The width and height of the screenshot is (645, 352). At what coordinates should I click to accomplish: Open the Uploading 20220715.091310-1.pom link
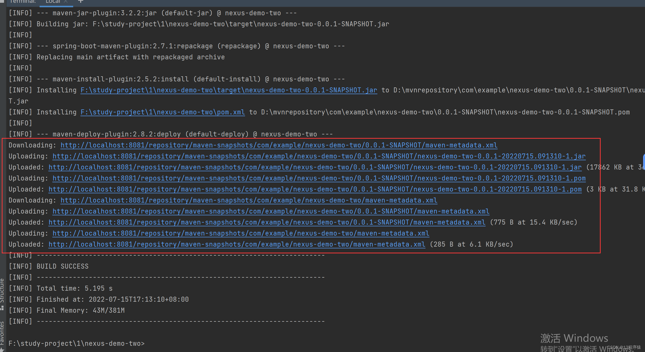[x=319, y=178]
